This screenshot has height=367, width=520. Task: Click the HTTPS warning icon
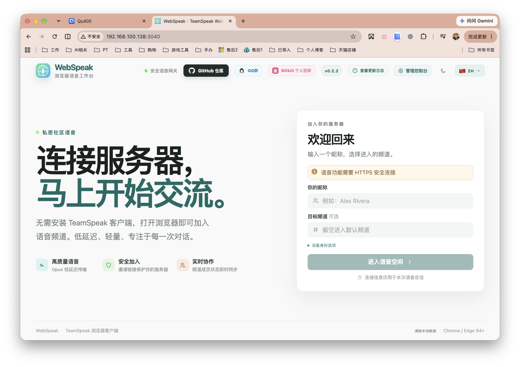pyautogui.click(x=314, y=172)
